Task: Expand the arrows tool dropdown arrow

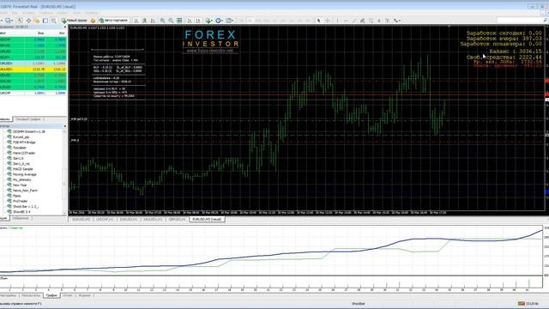Action: click(400, 21)
